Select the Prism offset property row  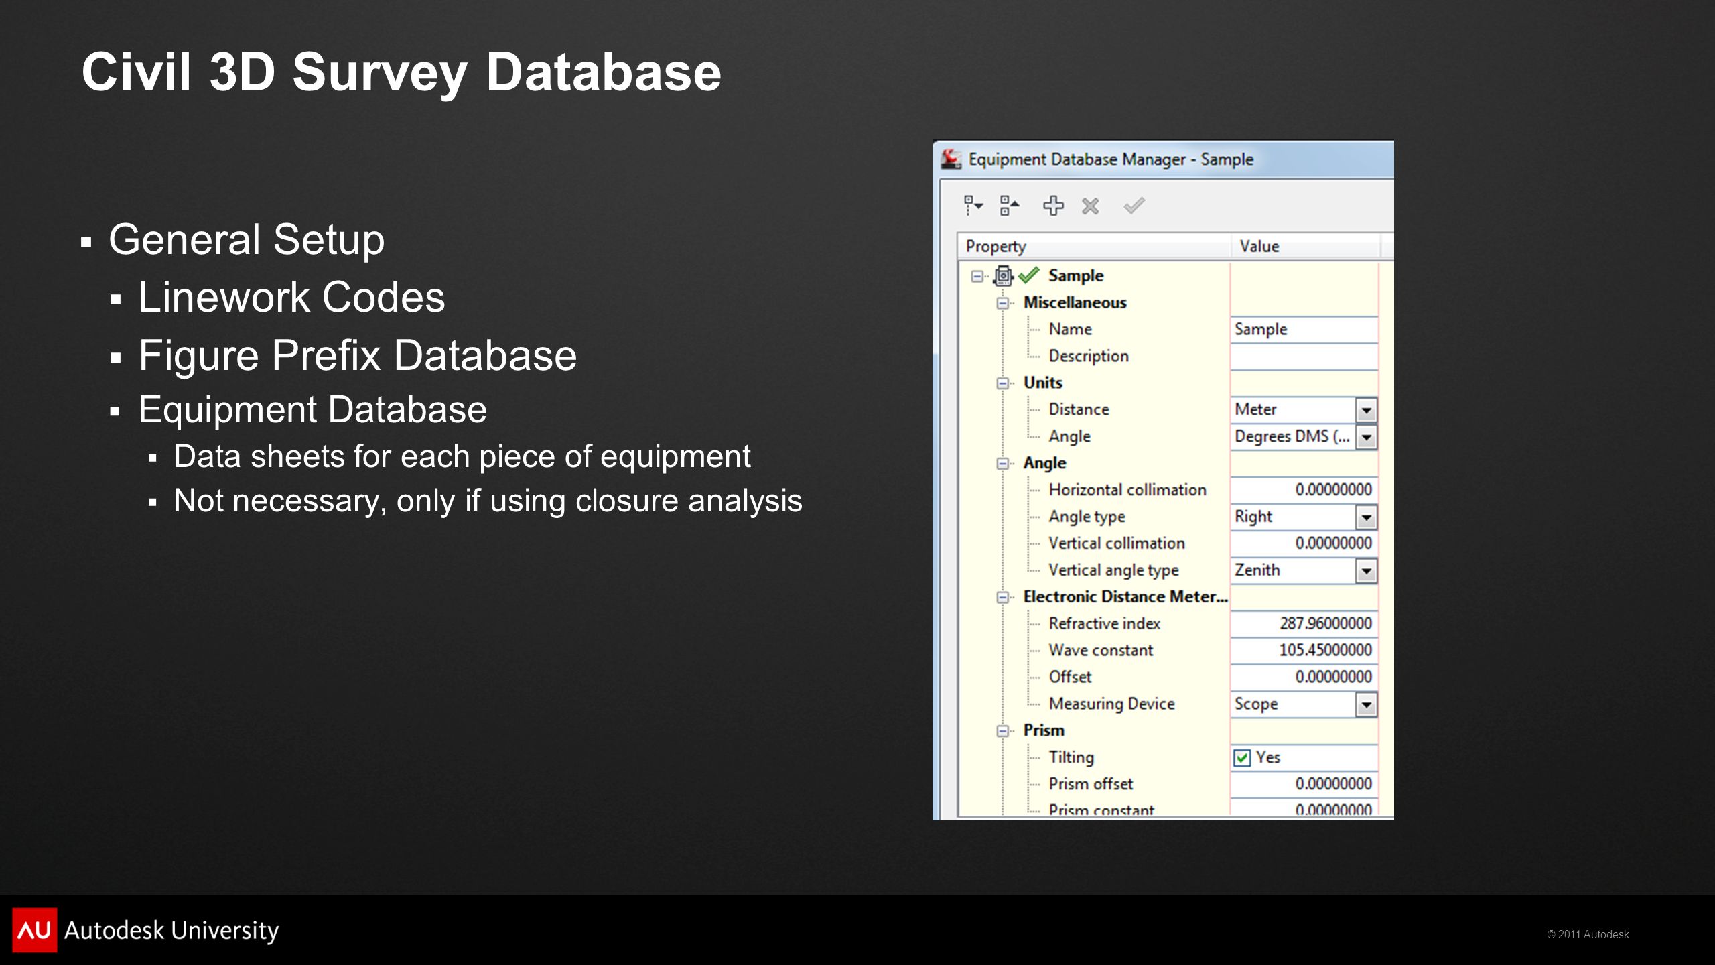(x=1091, y=784)
